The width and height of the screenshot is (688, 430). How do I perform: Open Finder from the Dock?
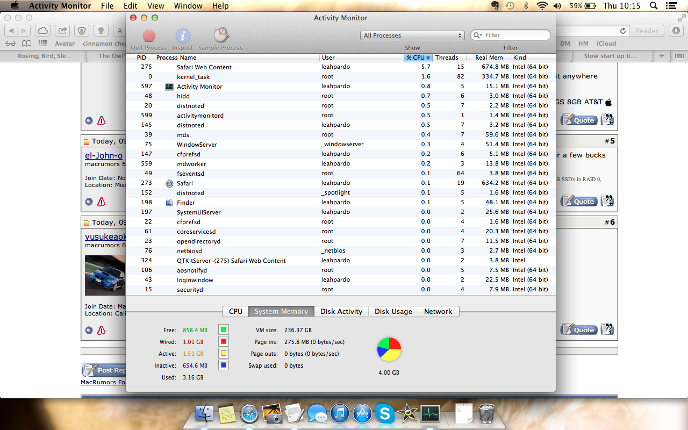pos(205,413)
